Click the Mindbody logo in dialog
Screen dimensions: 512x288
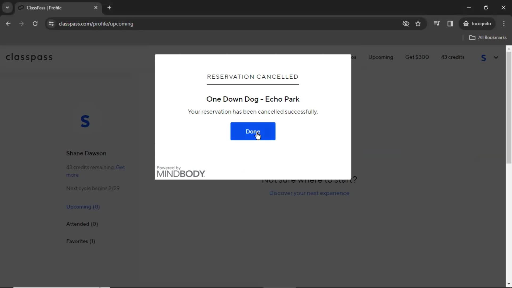click(181, 171)
